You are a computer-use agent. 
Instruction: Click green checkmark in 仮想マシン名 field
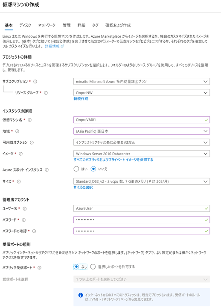click(x=206, y=120)
